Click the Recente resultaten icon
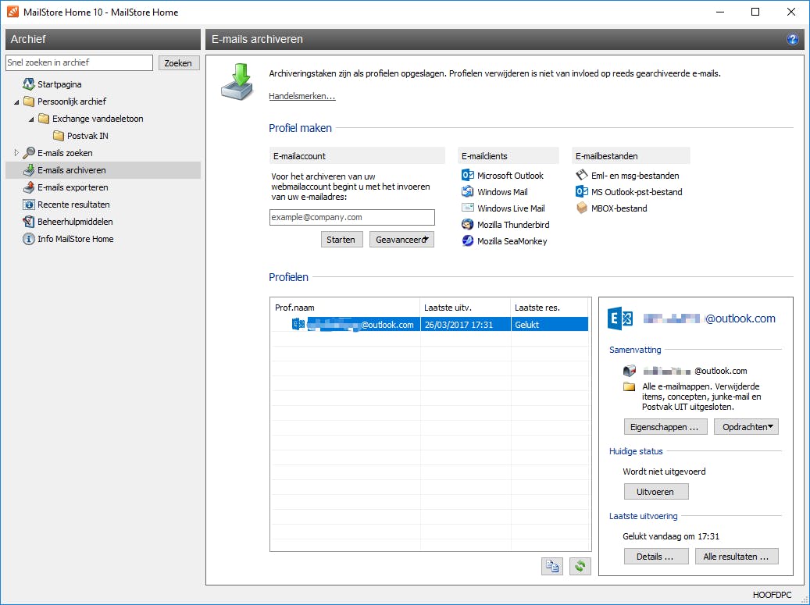 (x=29, y=205)
